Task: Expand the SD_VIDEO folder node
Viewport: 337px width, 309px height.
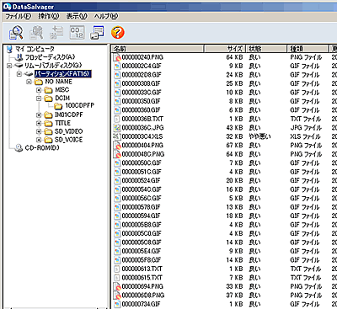Action: tap(39, 131)
